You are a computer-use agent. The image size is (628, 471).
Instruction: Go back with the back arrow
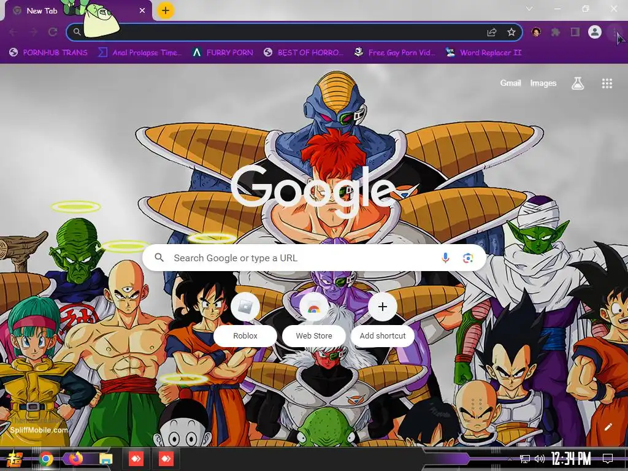click(13, 32)
